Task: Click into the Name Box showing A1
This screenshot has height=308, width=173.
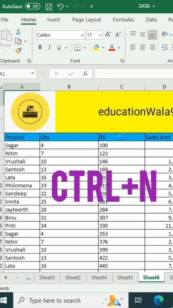Action: tap(14, 74)
